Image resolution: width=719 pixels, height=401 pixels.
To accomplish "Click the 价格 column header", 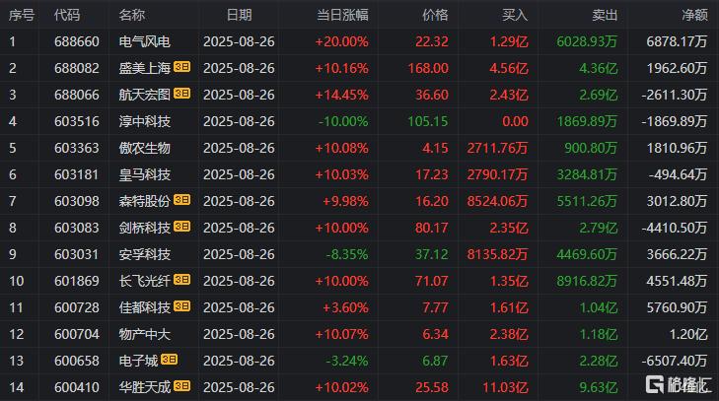I will click(x=435, y=15).
